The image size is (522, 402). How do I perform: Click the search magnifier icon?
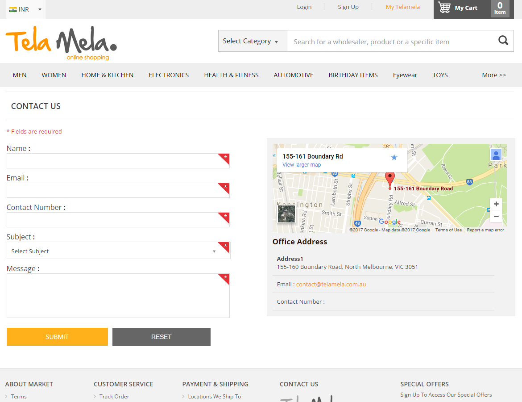(503, 41)
